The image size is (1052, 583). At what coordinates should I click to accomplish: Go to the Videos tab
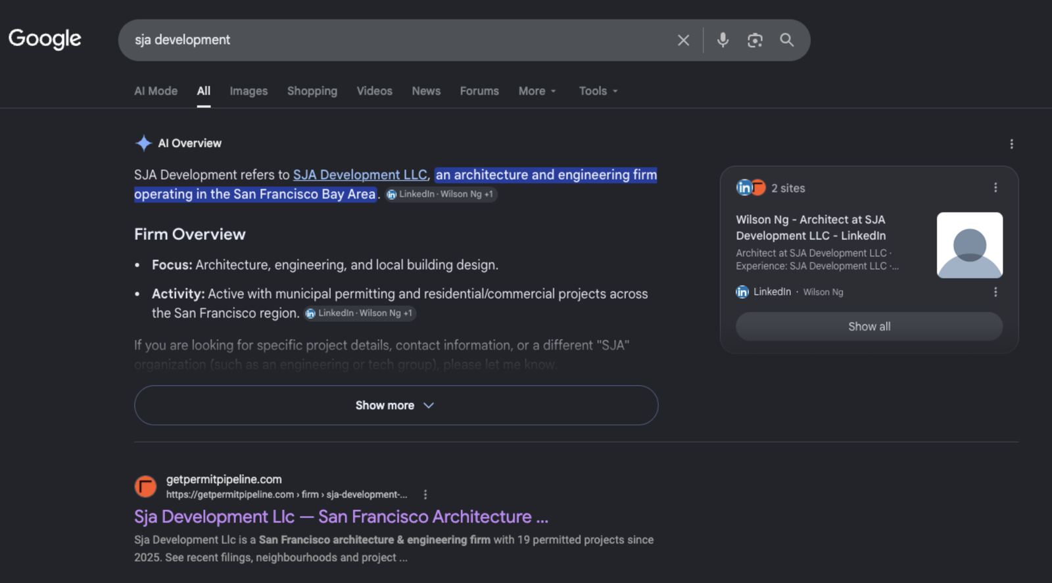pyautogui.click(x=374, y=91)
